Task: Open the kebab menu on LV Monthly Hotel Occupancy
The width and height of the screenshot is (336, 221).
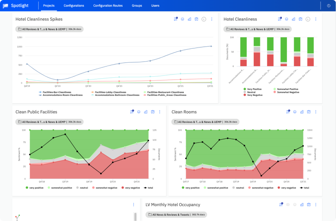Action: pos(316,205)
